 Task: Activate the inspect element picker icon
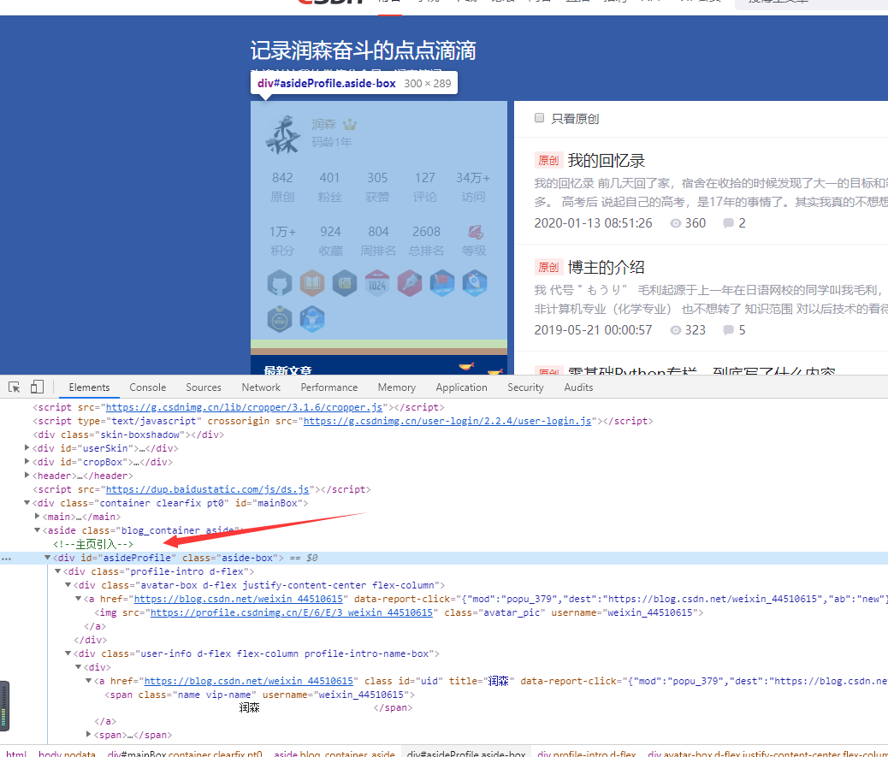(15, 387)
